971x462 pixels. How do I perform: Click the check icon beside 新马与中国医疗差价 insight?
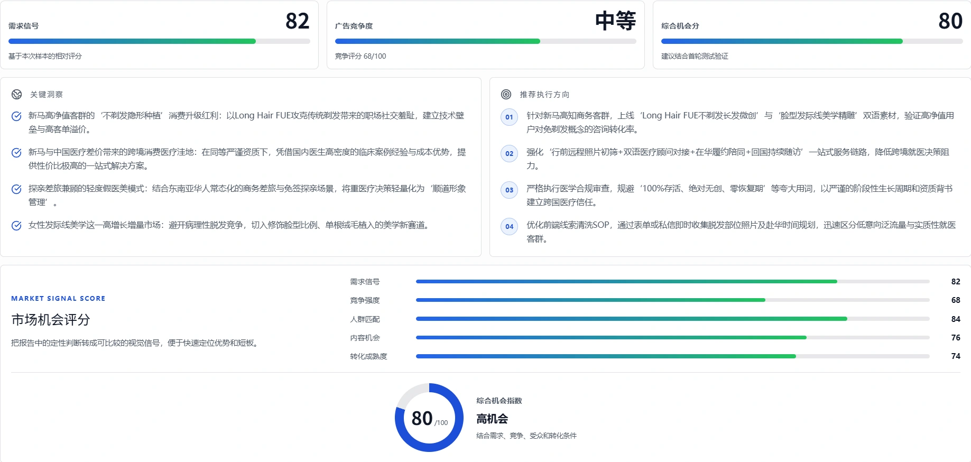pos(17,153)
